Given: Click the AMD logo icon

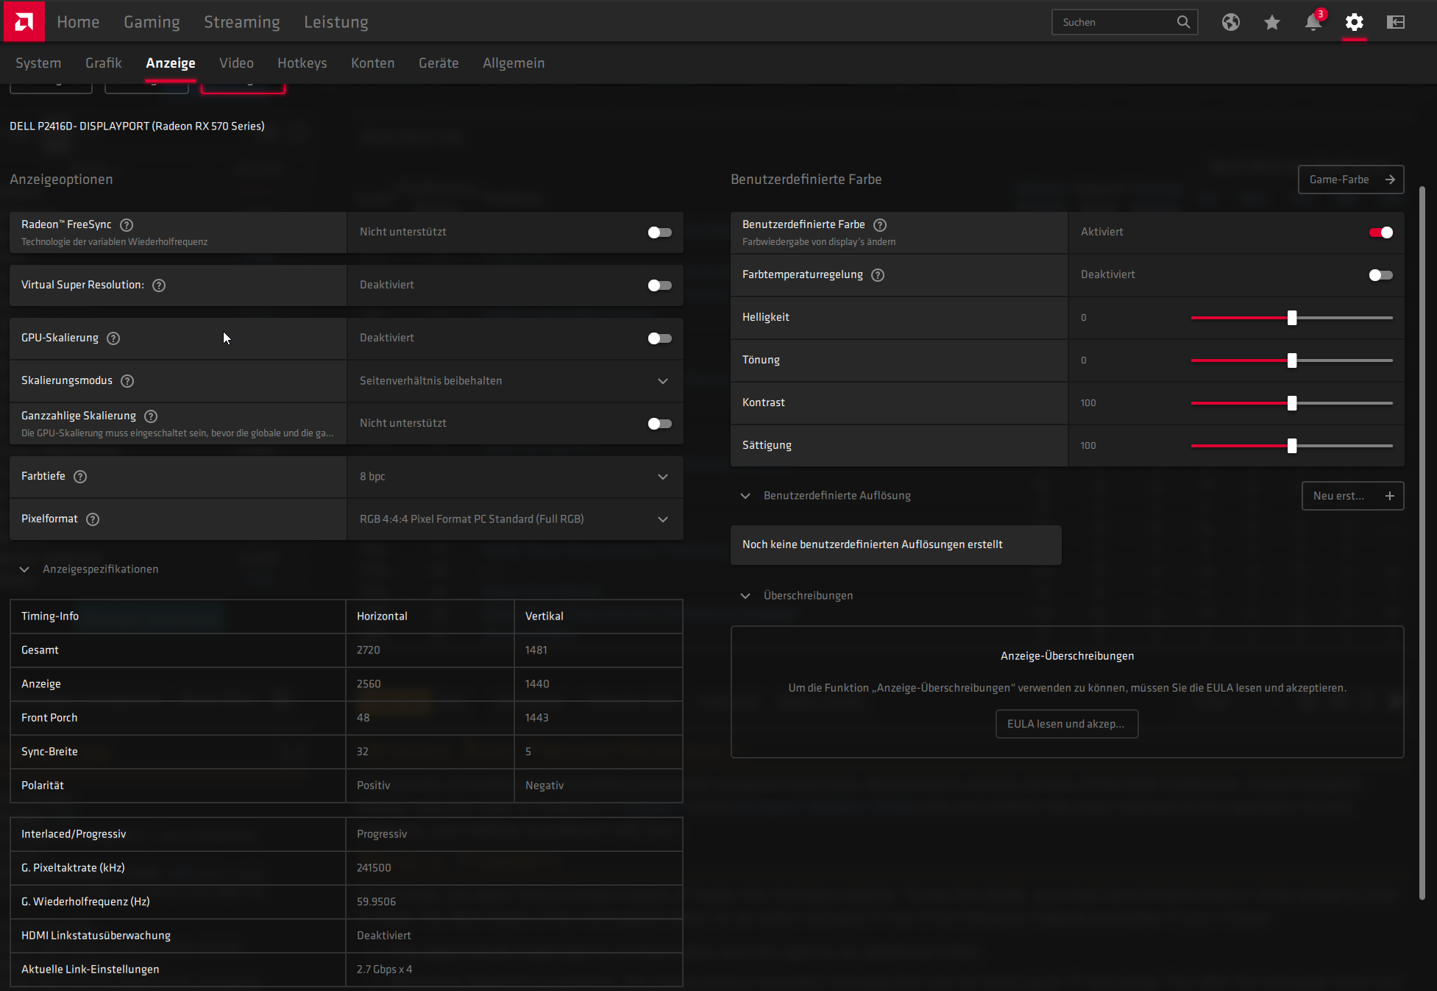Looking at the screenshot, I should [24, 21].
